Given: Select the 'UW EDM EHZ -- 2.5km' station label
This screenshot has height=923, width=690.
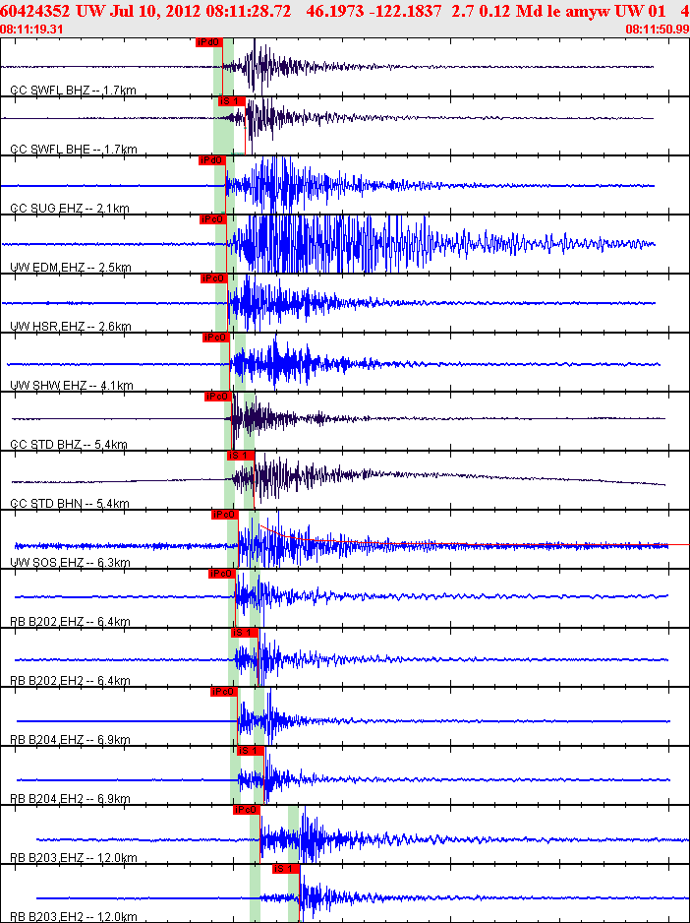Looking at the screenshot, I should pos(71,268).
